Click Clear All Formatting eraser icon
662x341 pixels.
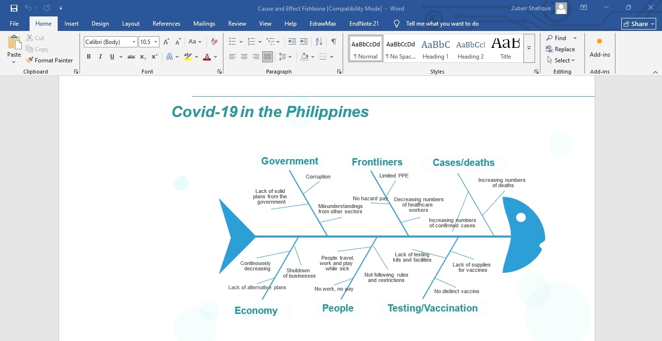(x=214, y=42)
